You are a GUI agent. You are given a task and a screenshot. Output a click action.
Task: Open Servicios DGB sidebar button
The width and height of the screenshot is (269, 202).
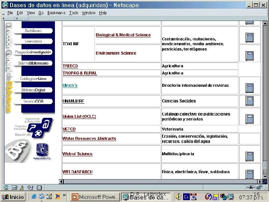[x=33, y=101]
